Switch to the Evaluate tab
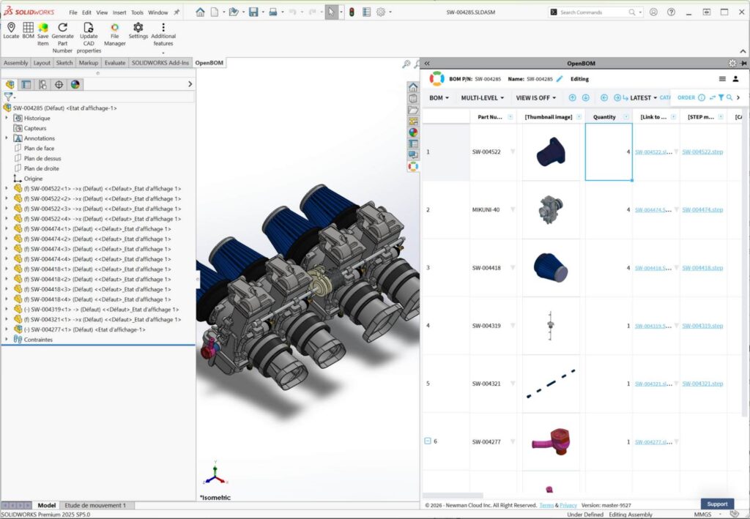 (x=115, y=63)
